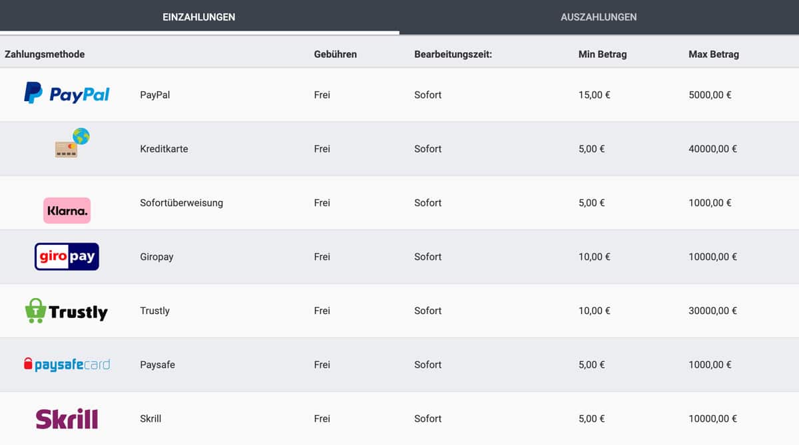Click the Skrill minimum 5,00 € cell
799x445 pixels.
click(592, 418)
